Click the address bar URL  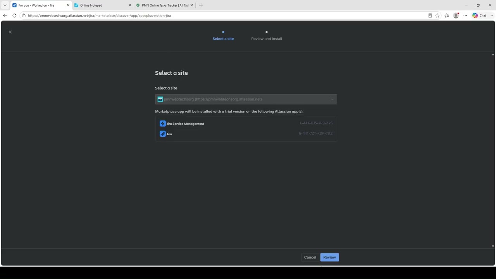pyautogui.click(x=99, y=15)
